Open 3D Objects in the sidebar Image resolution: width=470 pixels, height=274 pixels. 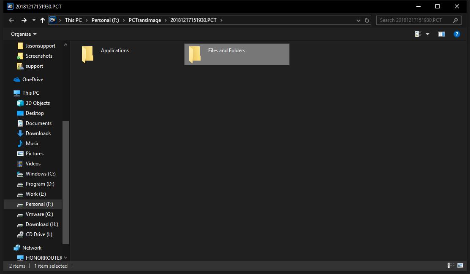[33, 103]
